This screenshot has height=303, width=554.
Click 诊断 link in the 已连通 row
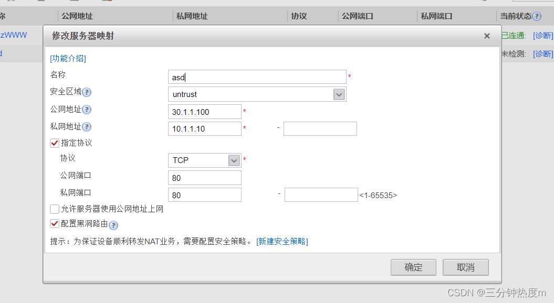pyautogui.click(x=543, y=36)
